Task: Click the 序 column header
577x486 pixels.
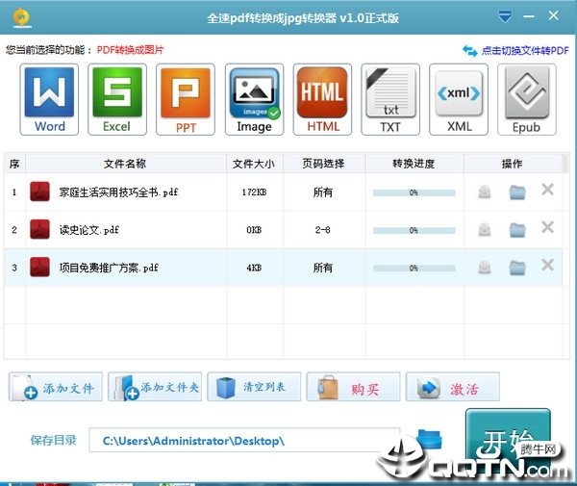Action: click(x=14, y=164)
